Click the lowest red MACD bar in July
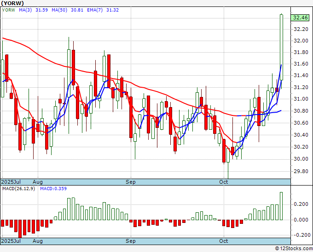 (20, 229)
